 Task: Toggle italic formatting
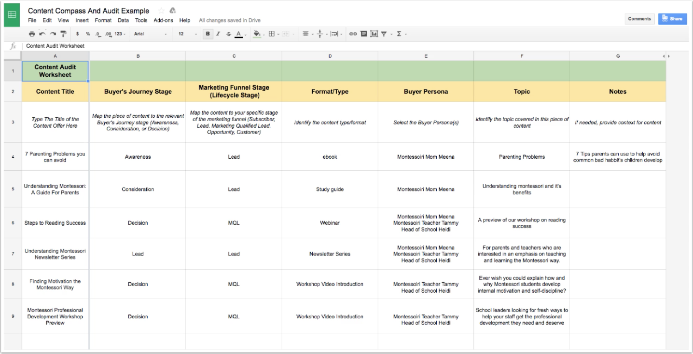218,34
